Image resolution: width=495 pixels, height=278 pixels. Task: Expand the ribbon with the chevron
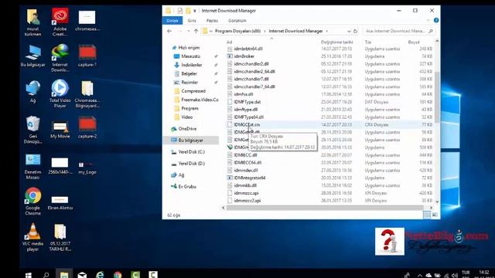coord(428,21)
